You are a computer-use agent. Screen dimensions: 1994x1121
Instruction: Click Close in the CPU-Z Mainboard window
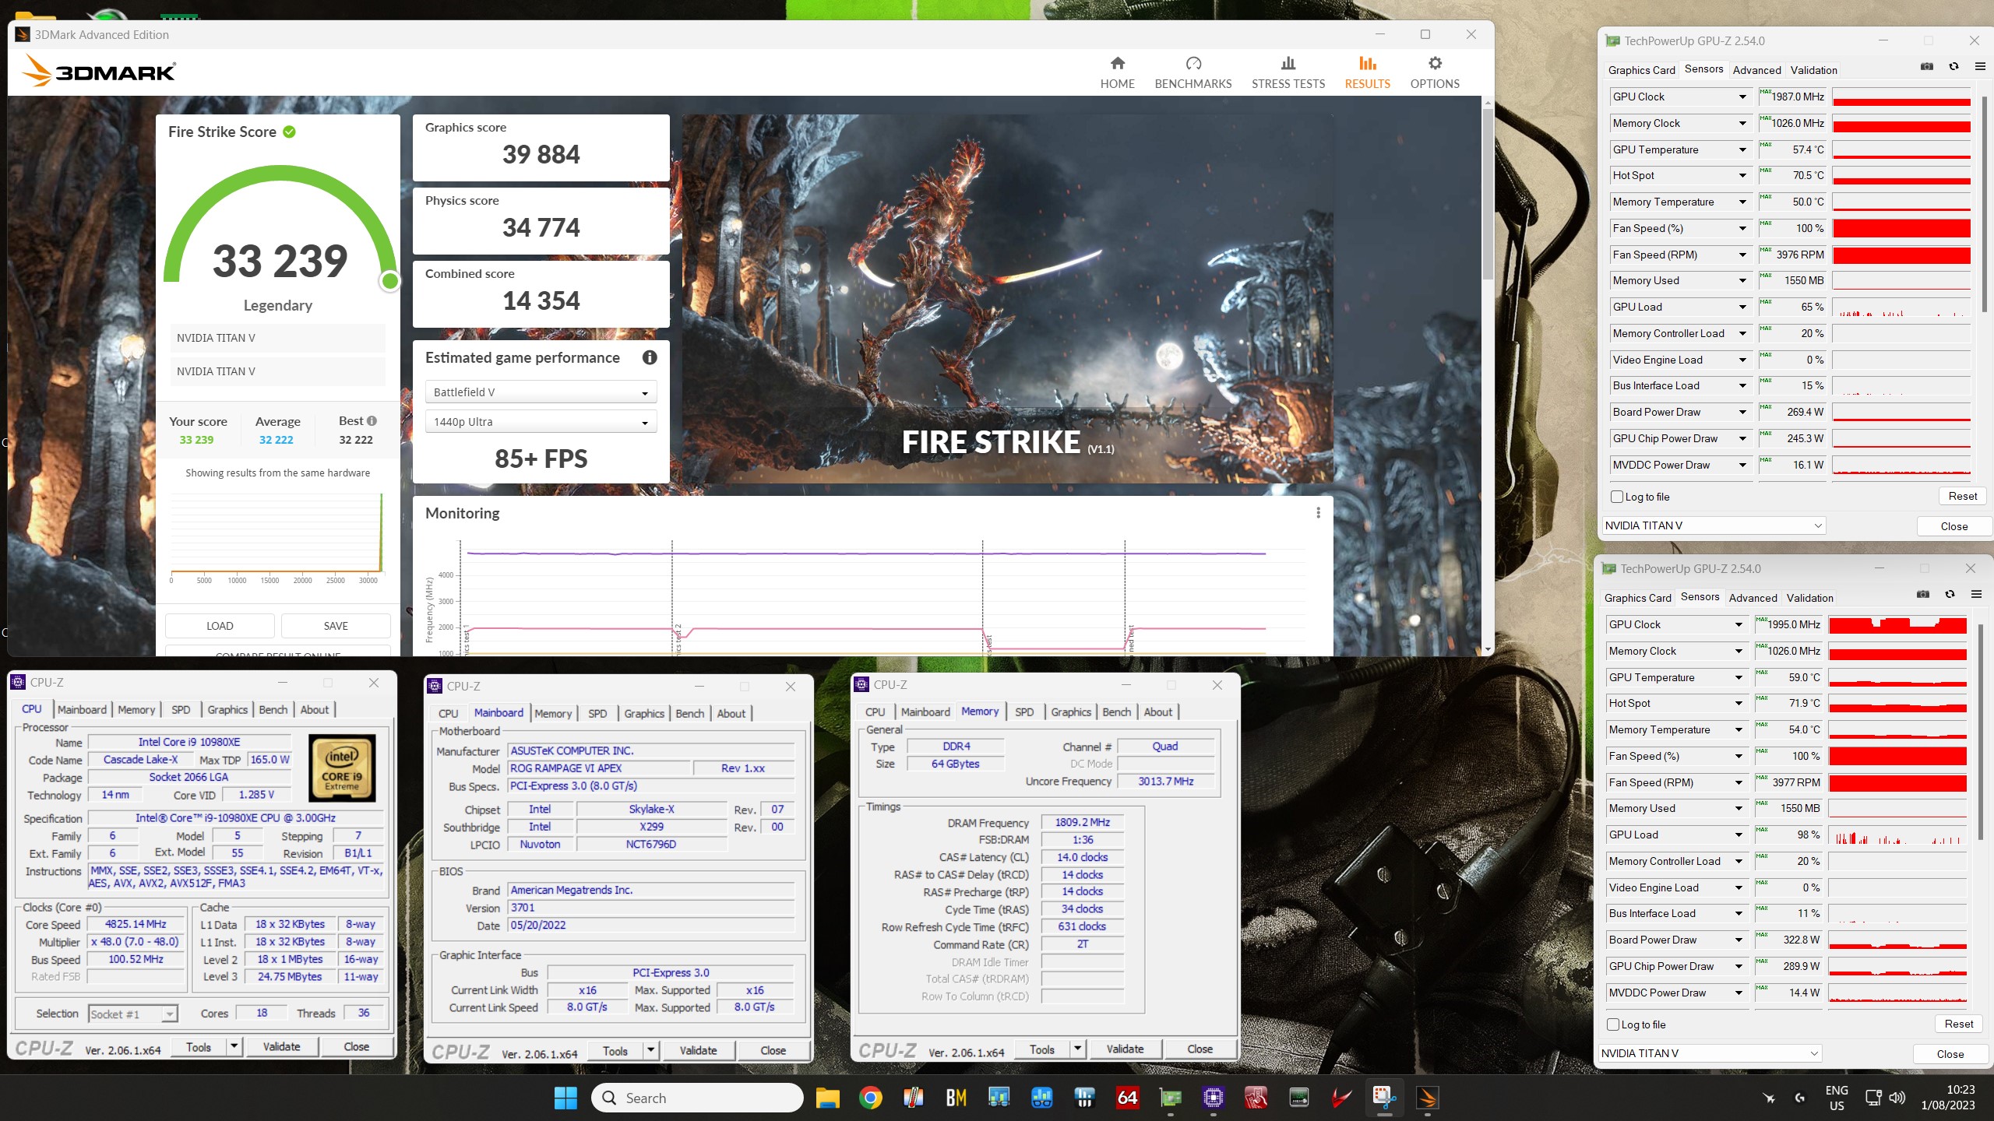tap(773, 1050)
